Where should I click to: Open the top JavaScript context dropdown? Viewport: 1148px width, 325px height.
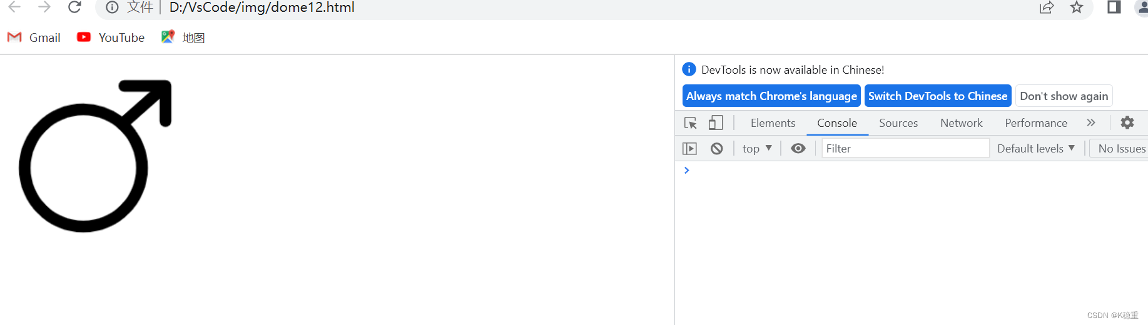tap(757, 149)
